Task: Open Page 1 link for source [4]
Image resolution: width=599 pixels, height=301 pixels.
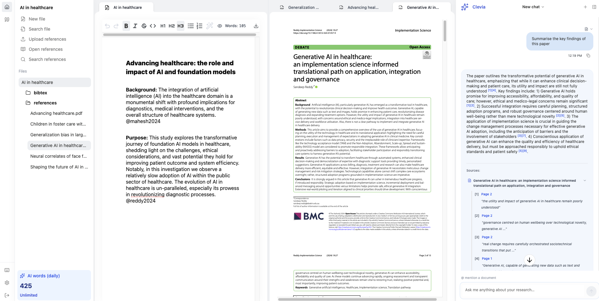Action: [487, 259]
